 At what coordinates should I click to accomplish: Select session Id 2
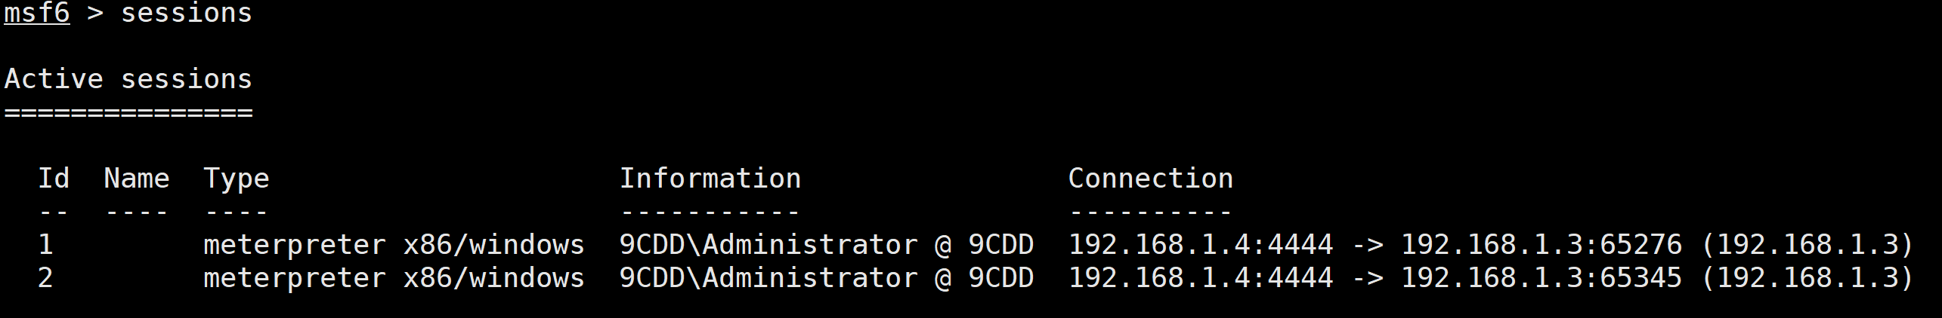45,278
